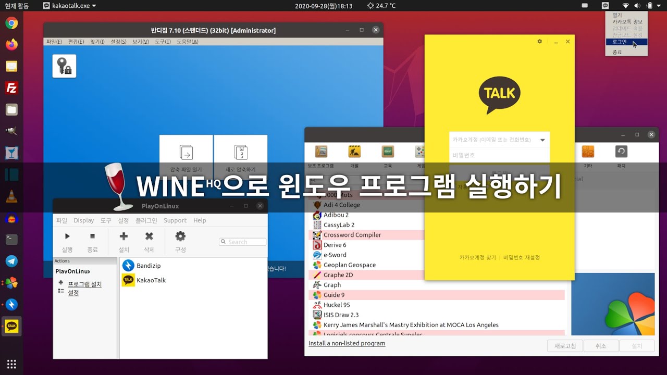The image size is (667, 375).
Task: Click the Install a non-listed program link
Action: (x=347, y=343)
